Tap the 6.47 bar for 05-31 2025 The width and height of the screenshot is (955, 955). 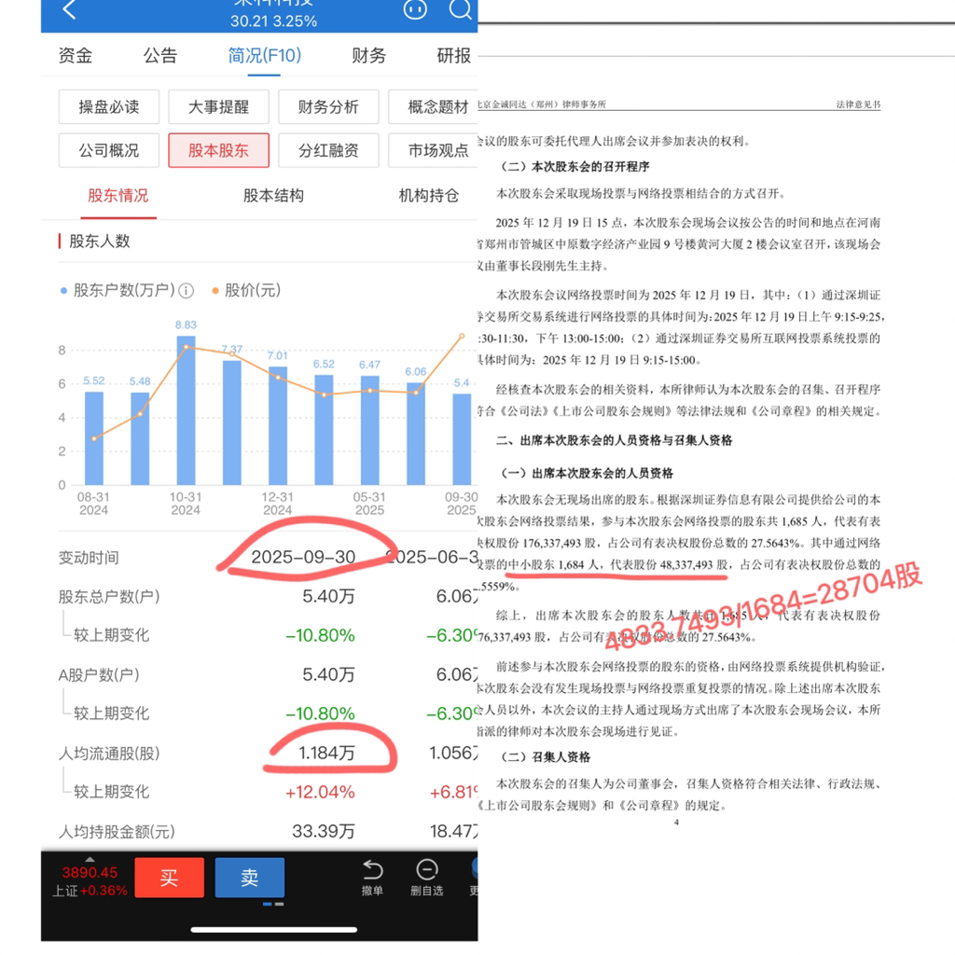(369, 430)
